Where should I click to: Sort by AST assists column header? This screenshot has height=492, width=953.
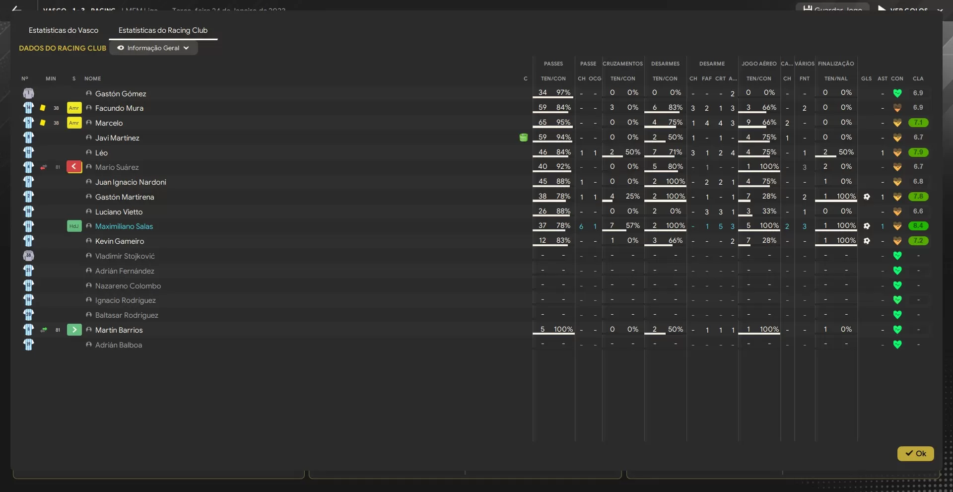pyautogui.click(x=882, y=78)
